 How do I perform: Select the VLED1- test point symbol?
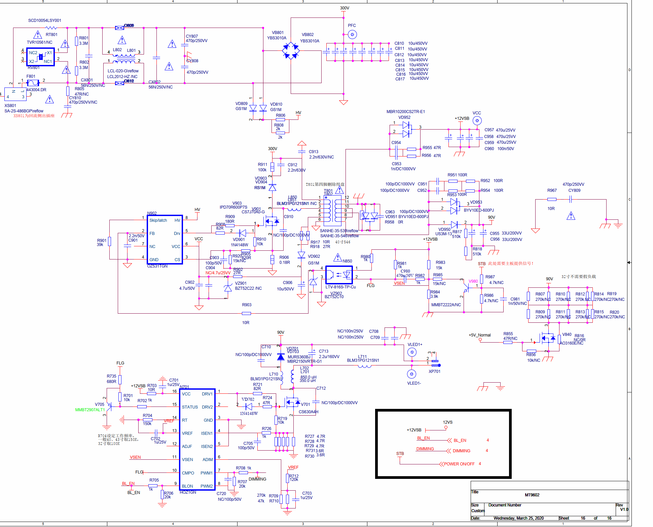411,374
